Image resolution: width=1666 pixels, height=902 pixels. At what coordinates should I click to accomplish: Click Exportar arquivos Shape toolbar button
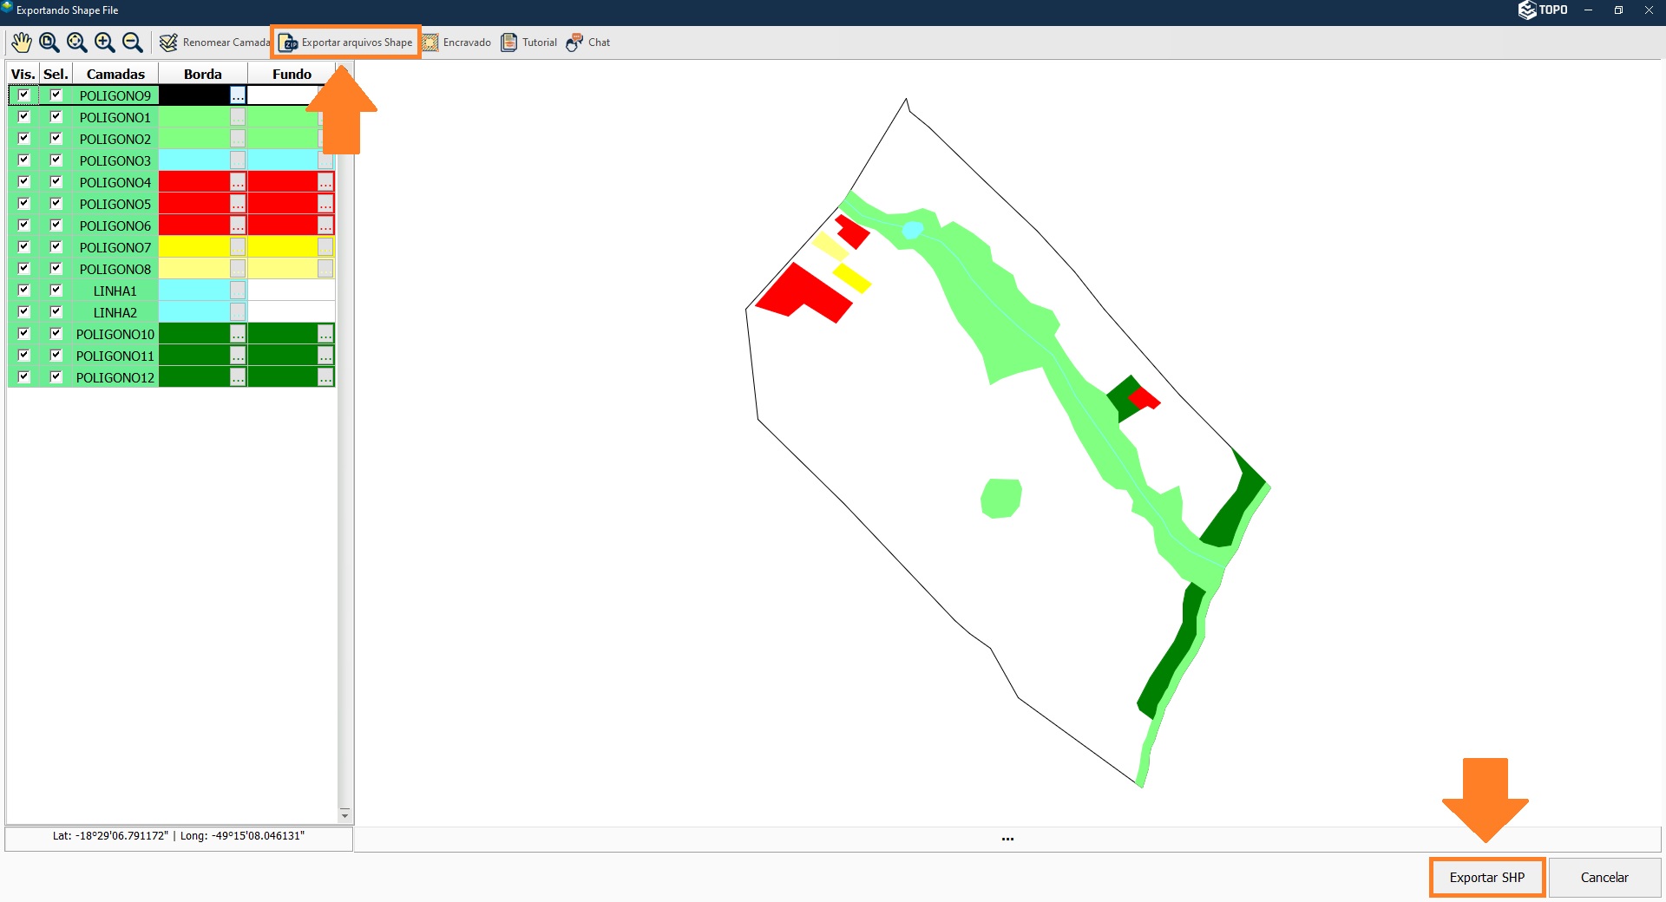[346, 42]
